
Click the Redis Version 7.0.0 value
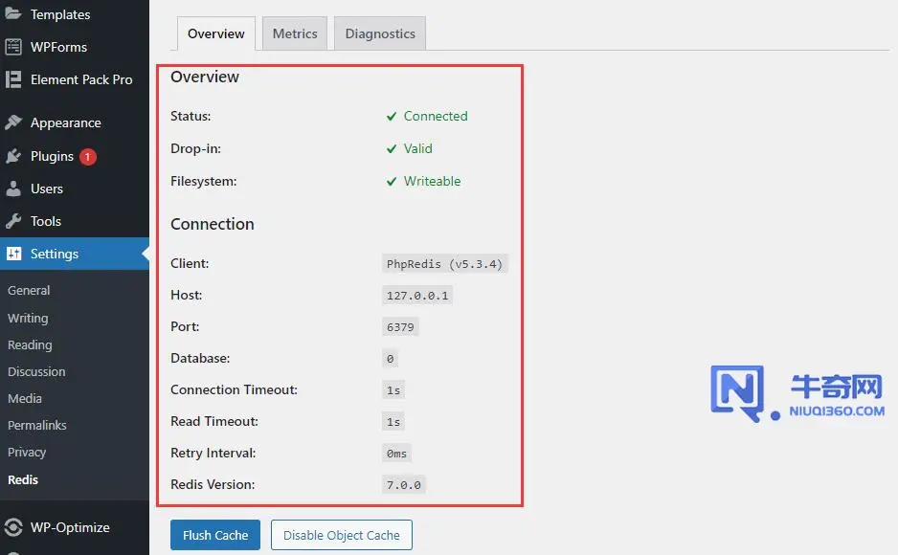pos(403,484)
